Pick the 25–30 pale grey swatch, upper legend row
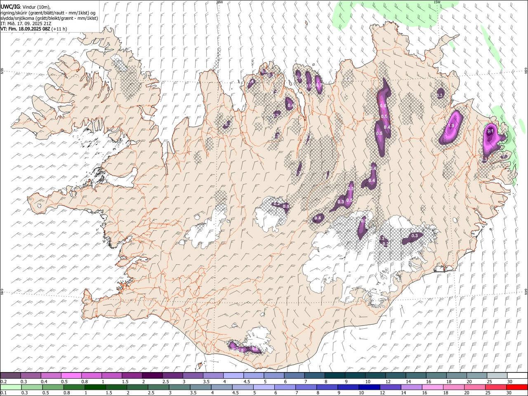 point(497,375)
